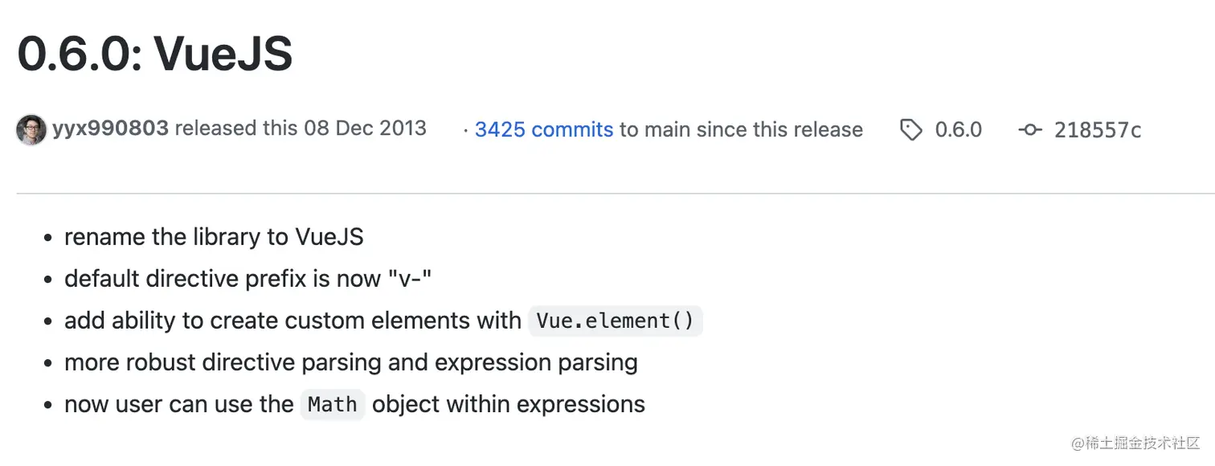Click yyx990803's round avatar picture
This screenshot has width=1215, height=466.
(31, 130)
